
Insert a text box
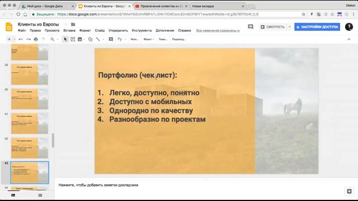pyautogui.click(x=73, y=39)
